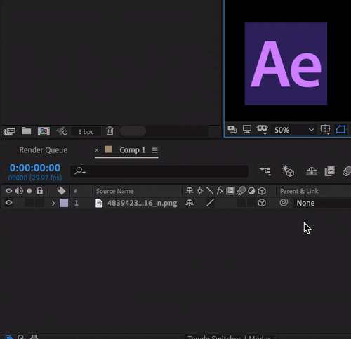Viewport: 351px width, 339px height.
Task: Toggle mask and shape path visibility
Action: pos(262,129)
